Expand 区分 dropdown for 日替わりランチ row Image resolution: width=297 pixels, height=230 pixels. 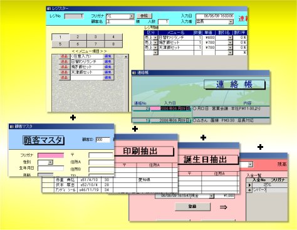(x=155, y=38)
